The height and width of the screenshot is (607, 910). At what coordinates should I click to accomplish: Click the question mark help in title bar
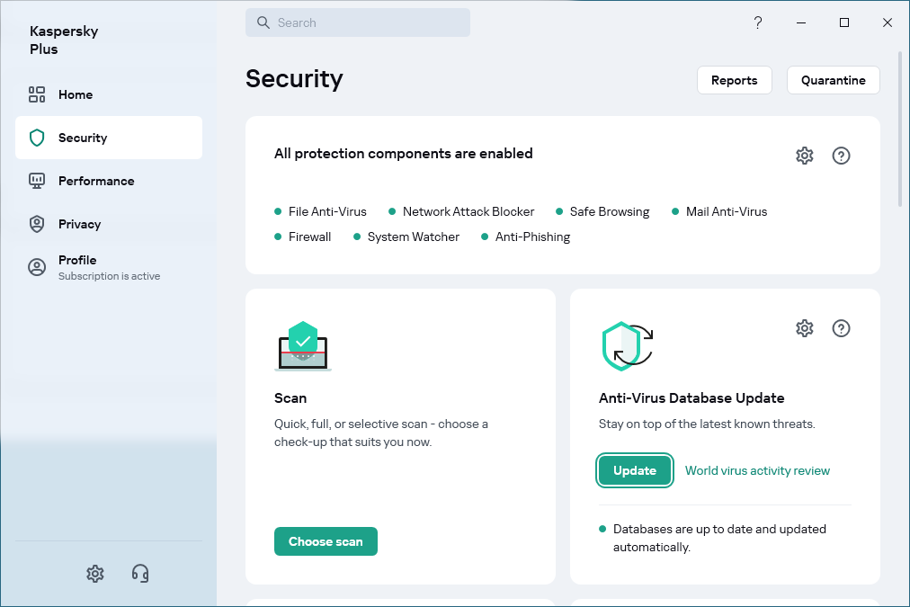point(758,22)
